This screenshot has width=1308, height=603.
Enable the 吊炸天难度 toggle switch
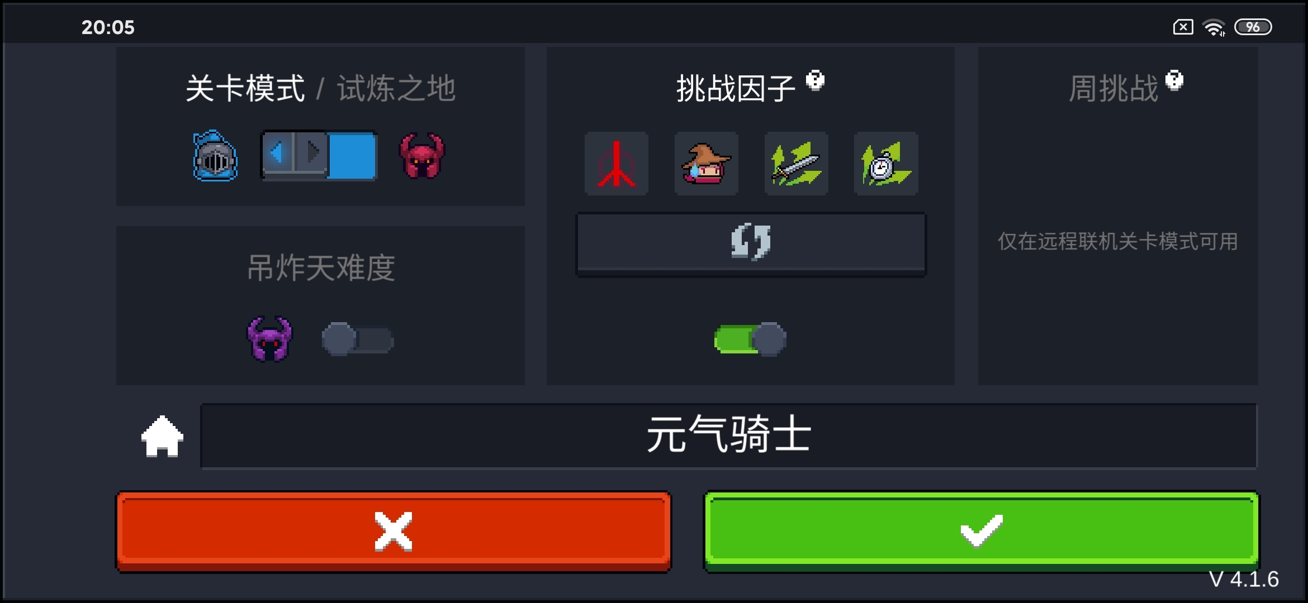coord(358,339)
